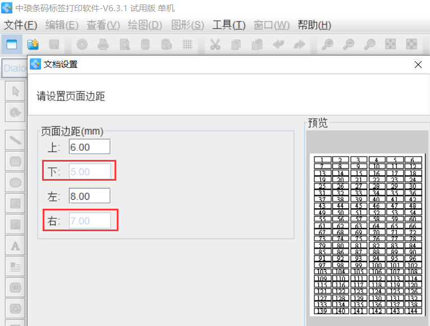Select the first image tool icon
This screenshot has width=430, height=326.
pyautogui.click(x=15, y=204)
